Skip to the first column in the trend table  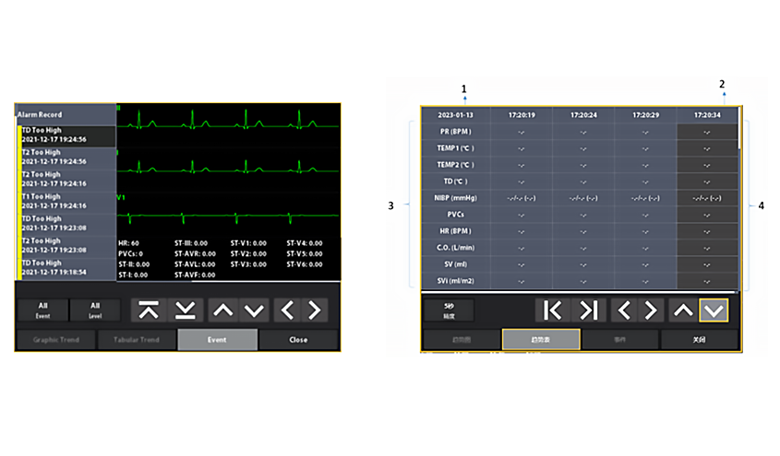tap(552, 310)
